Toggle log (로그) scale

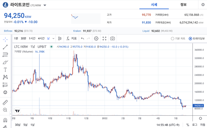(x=195, y=125)
